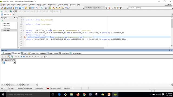This screenshot has height=97, width=173.
Task: Click the grid Delete record minus button
Action: coord(30,57)
